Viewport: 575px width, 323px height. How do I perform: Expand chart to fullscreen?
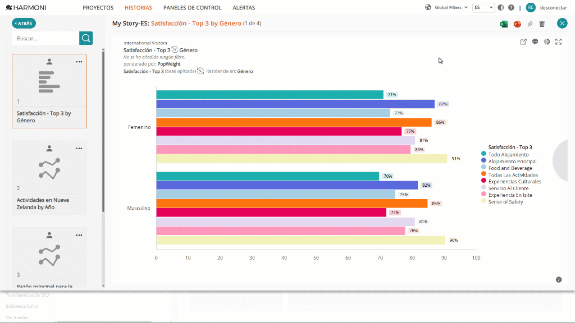tap(559, 41)
